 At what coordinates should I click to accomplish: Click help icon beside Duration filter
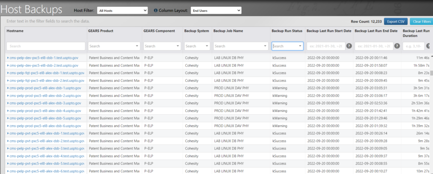[x=428, y=46]
